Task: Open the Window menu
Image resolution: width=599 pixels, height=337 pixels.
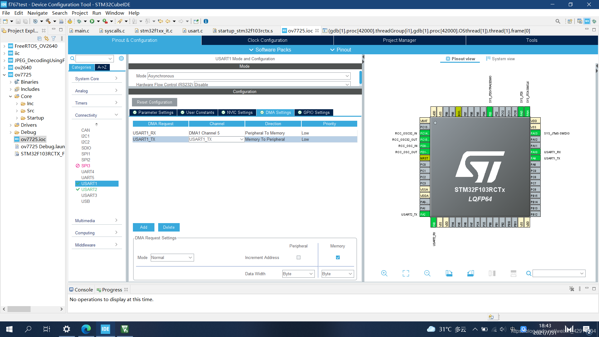Action: tap(114, 13)
